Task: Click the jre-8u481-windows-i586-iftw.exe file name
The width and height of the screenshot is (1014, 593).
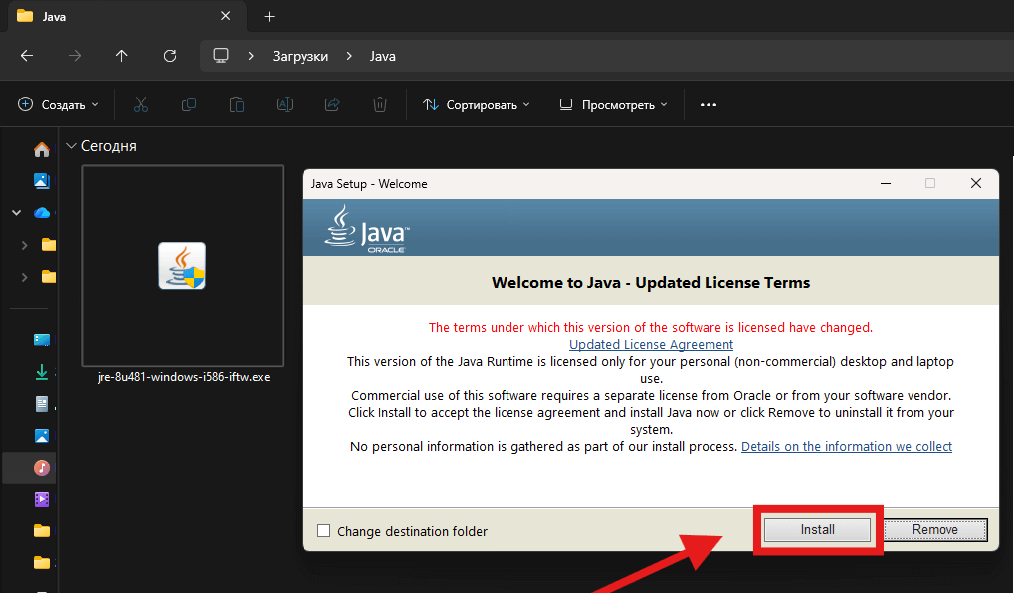Action: 184,377
